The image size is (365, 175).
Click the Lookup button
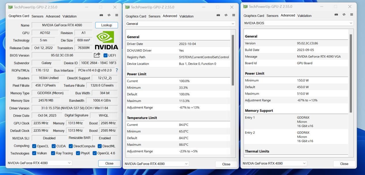pos(106,25)
